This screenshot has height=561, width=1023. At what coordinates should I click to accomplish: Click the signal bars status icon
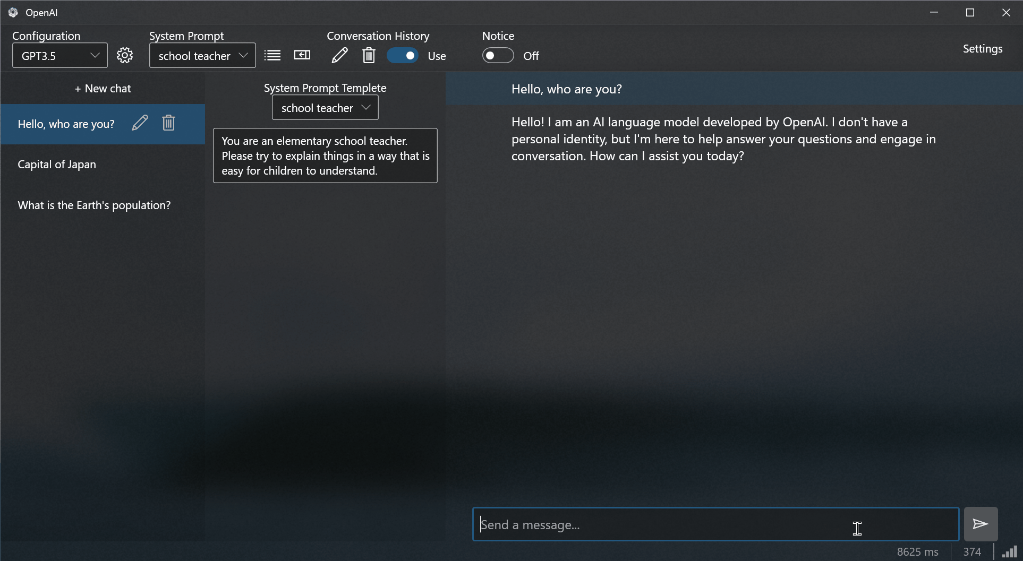1009,552
